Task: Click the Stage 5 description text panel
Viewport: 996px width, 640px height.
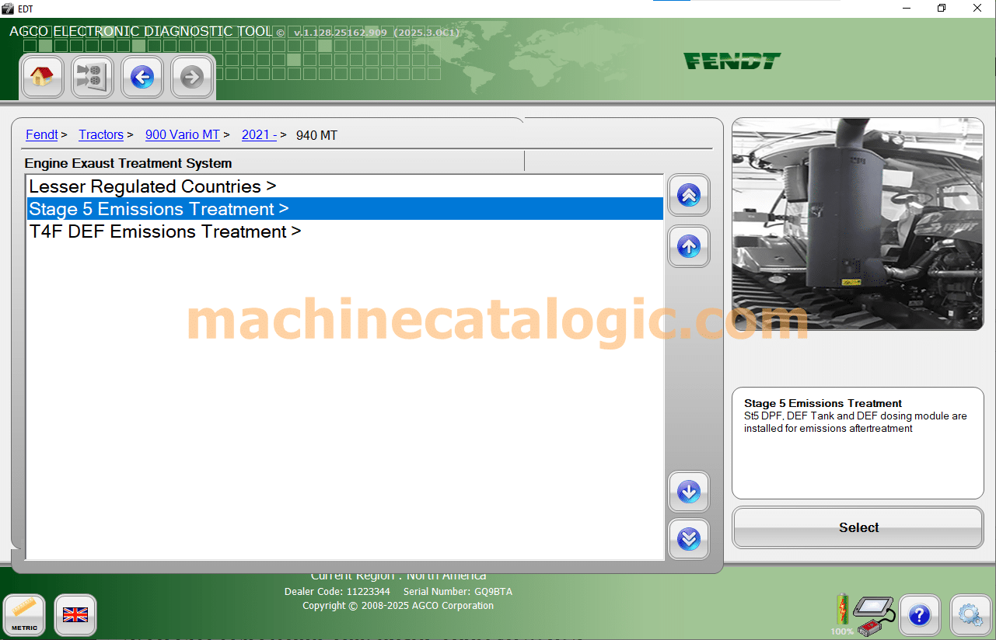Action: coord(858,443)
